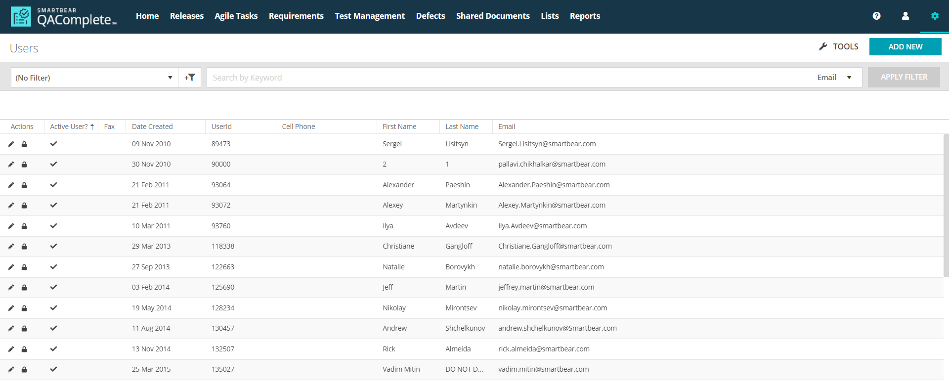
Task: Click lock icon for Alexander Paeshin
Action: click(24, 185)
